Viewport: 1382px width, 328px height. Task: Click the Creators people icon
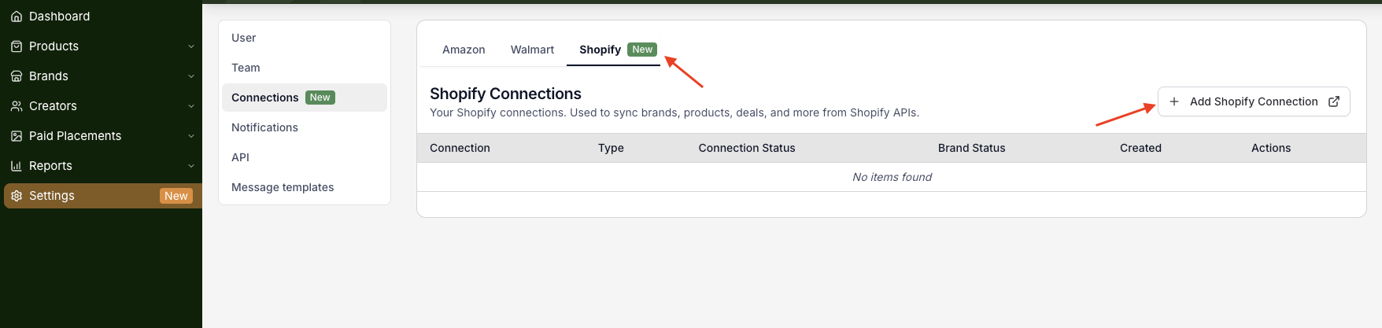coord(16,106)
